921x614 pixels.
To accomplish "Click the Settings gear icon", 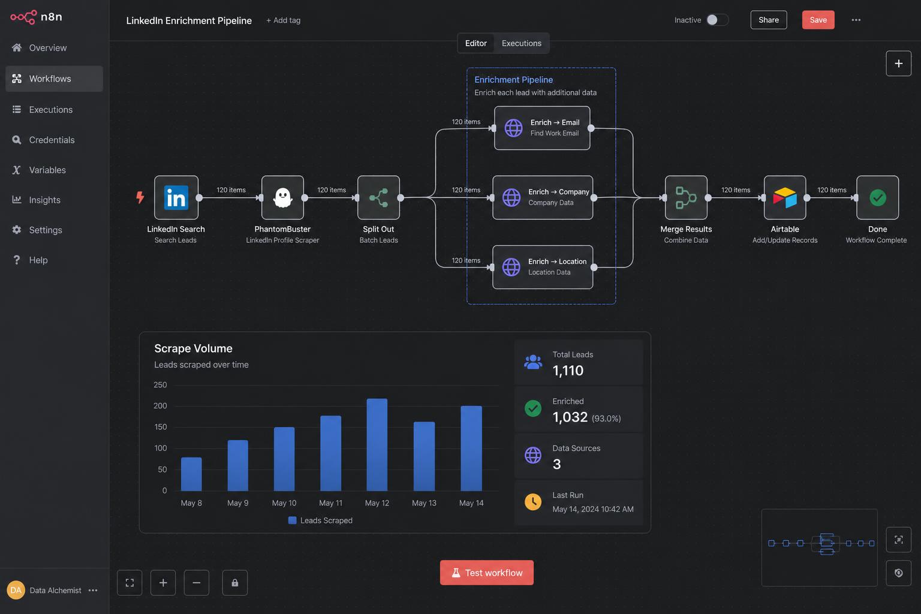I will (x=17, y=230).
